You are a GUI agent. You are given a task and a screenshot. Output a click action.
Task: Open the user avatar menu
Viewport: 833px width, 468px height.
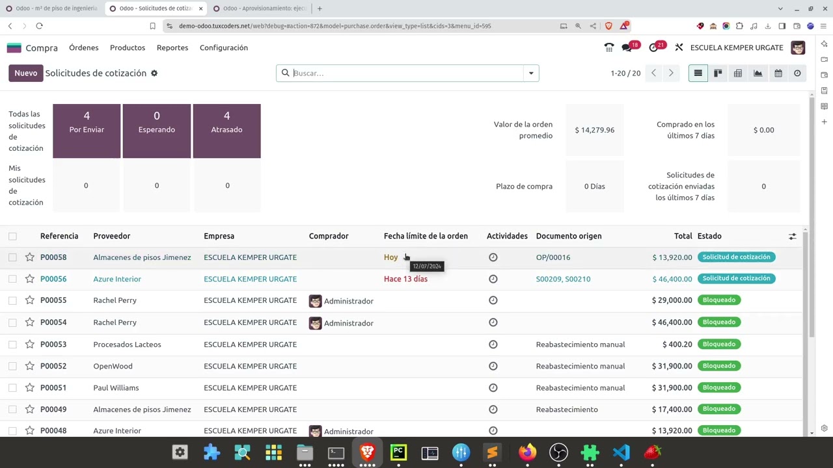(798, 47)
